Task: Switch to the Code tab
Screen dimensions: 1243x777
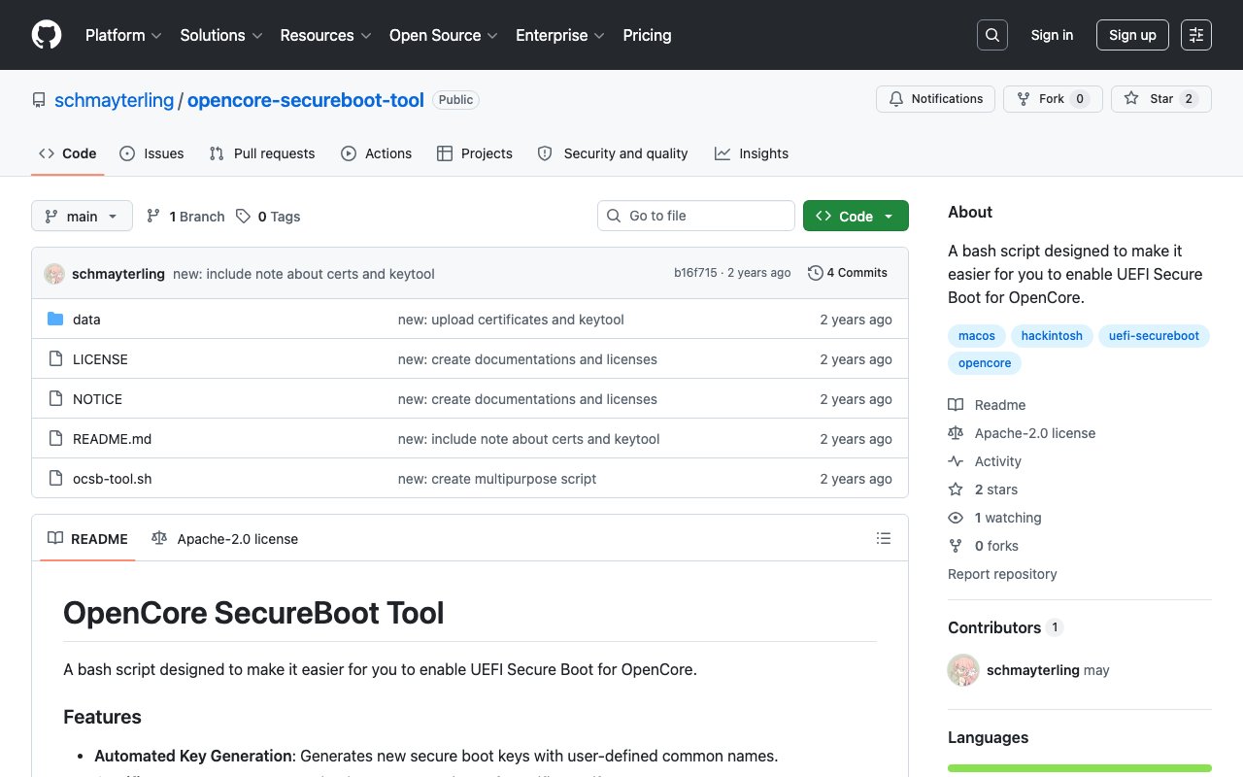Action: 68,153
